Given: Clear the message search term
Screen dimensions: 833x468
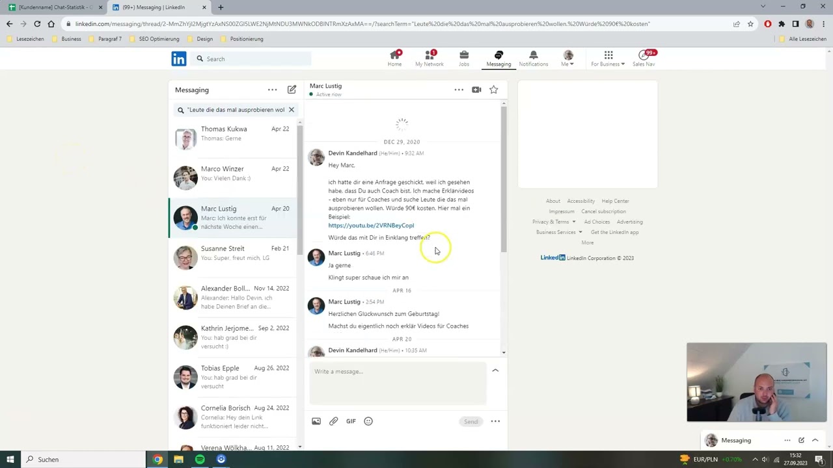Looking at the screenshot, I should (x=291, y=110).
